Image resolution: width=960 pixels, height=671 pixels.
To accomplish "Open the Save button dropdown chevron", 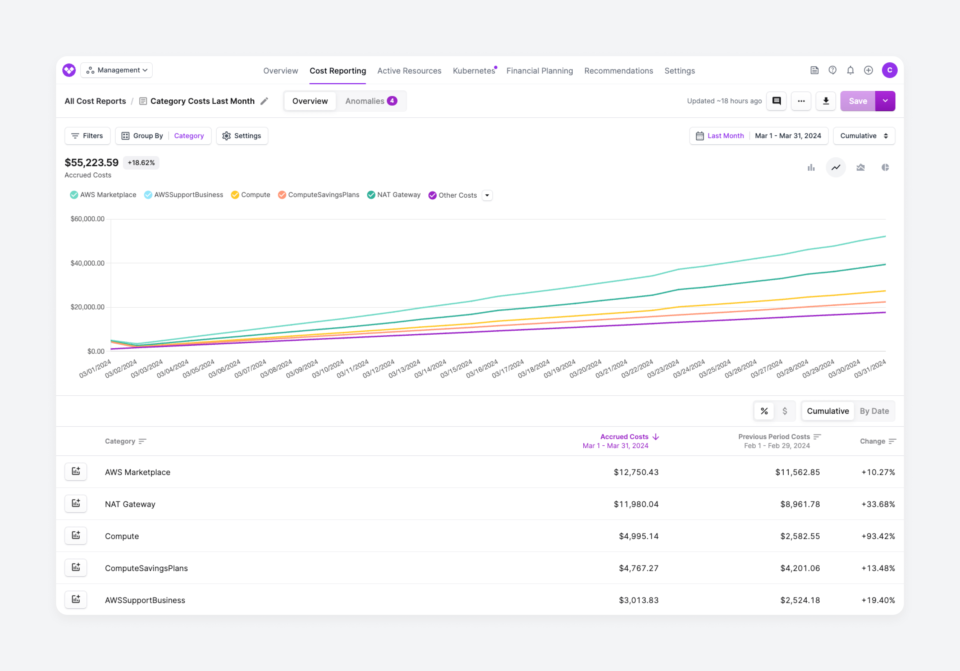I will (885, 101).
